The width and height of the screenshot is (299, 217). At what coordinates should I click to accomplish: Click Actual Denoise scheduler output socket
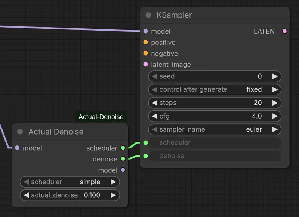click(x=123, y=148)
